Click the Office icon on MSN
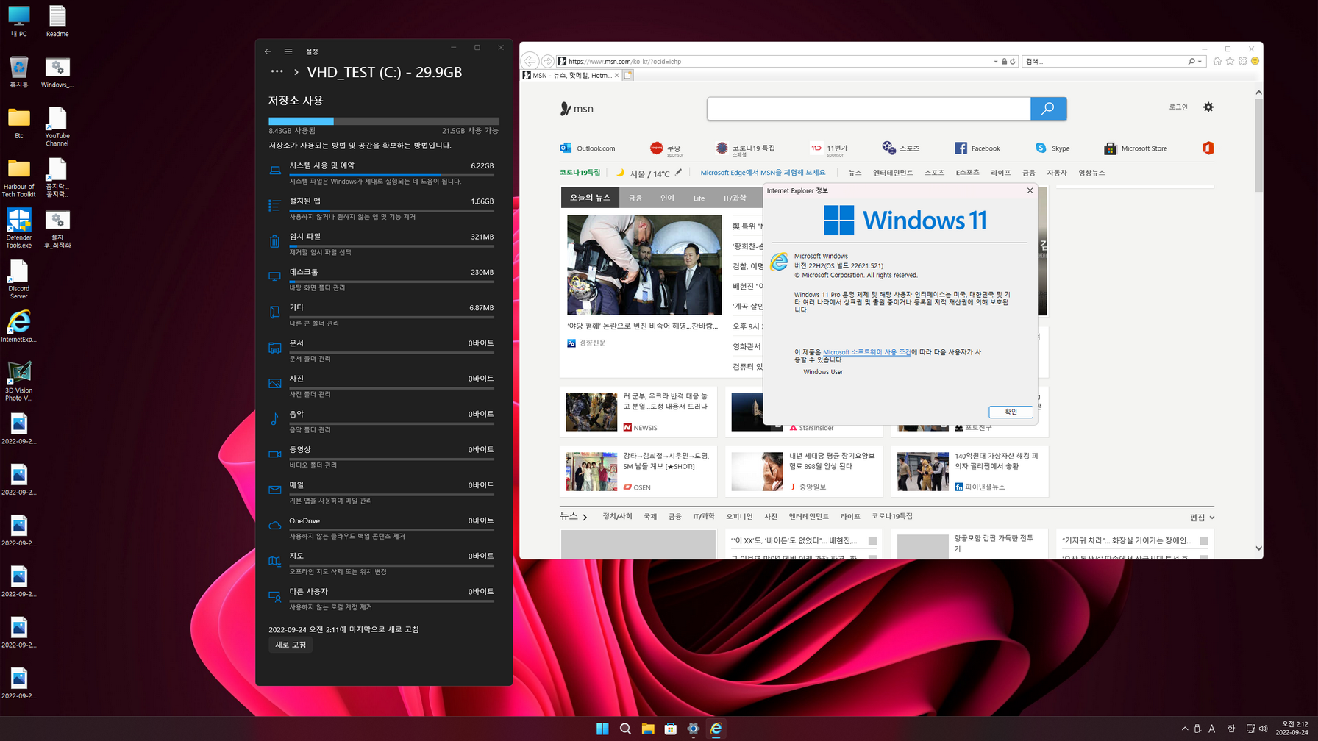The width and height of the screenshot is (1318, 741). pyautogui.click(x=1208, y=148)
